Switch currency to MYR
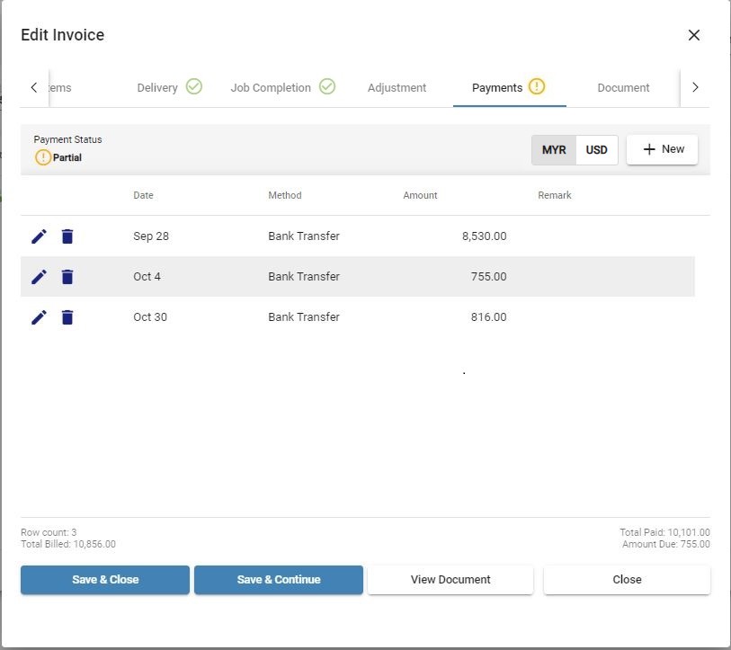Screen dimensions: 731x650 554,150
